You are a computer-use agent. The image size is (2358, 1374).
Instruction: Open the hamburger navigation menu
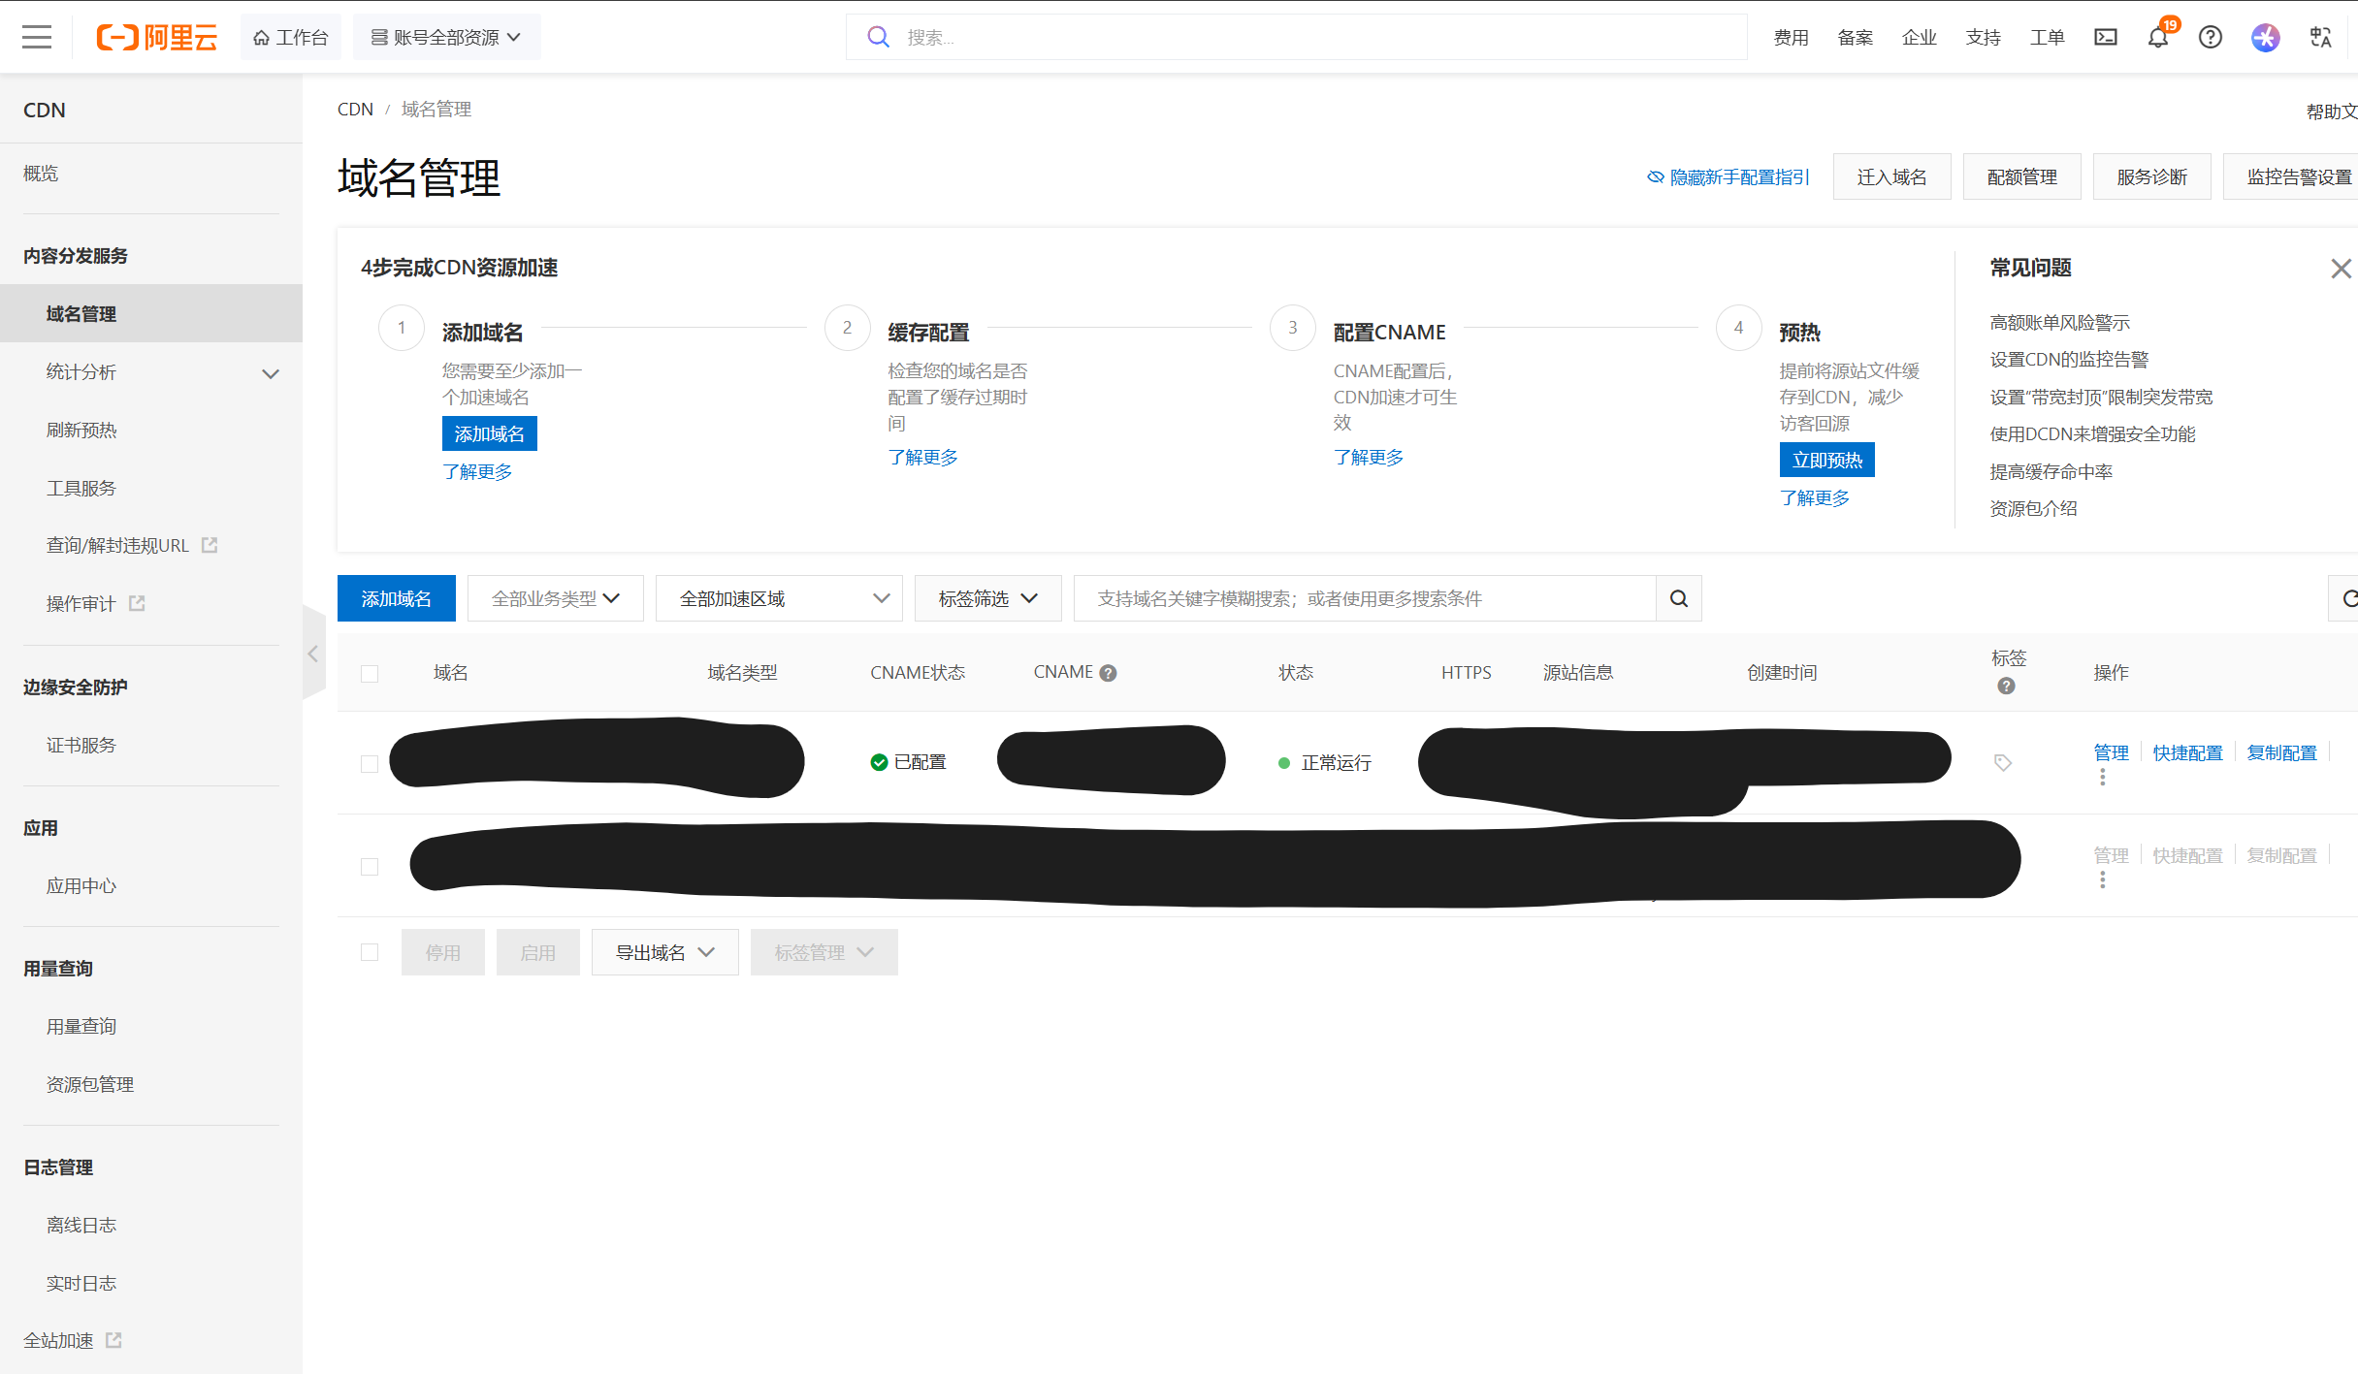point(37,38)
